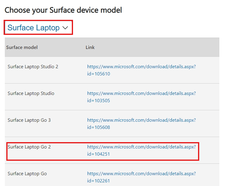
Task: Open the Surface Laptop Studio download link
Action: 141,97
